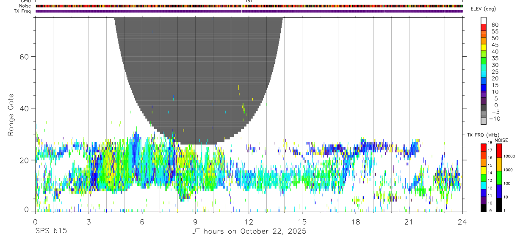Click the 3 tick label on the UT hours axis

[89, 221]
